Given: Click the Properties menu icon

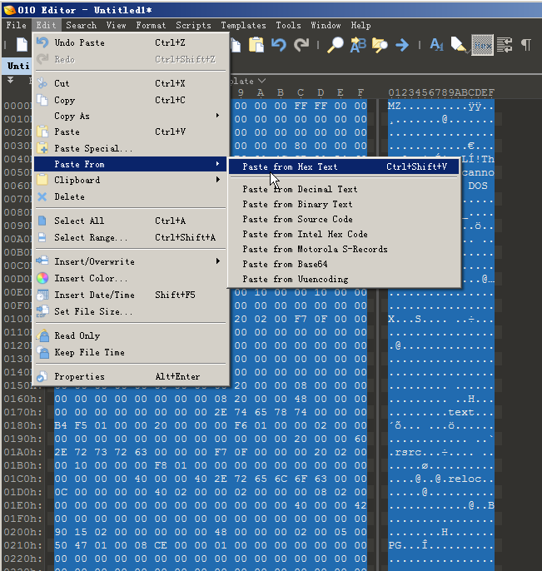Looking at the screenshot, I should (42, 376).
